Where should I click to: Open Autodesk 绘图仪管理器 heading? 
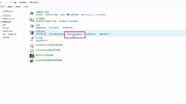[48, 50]
